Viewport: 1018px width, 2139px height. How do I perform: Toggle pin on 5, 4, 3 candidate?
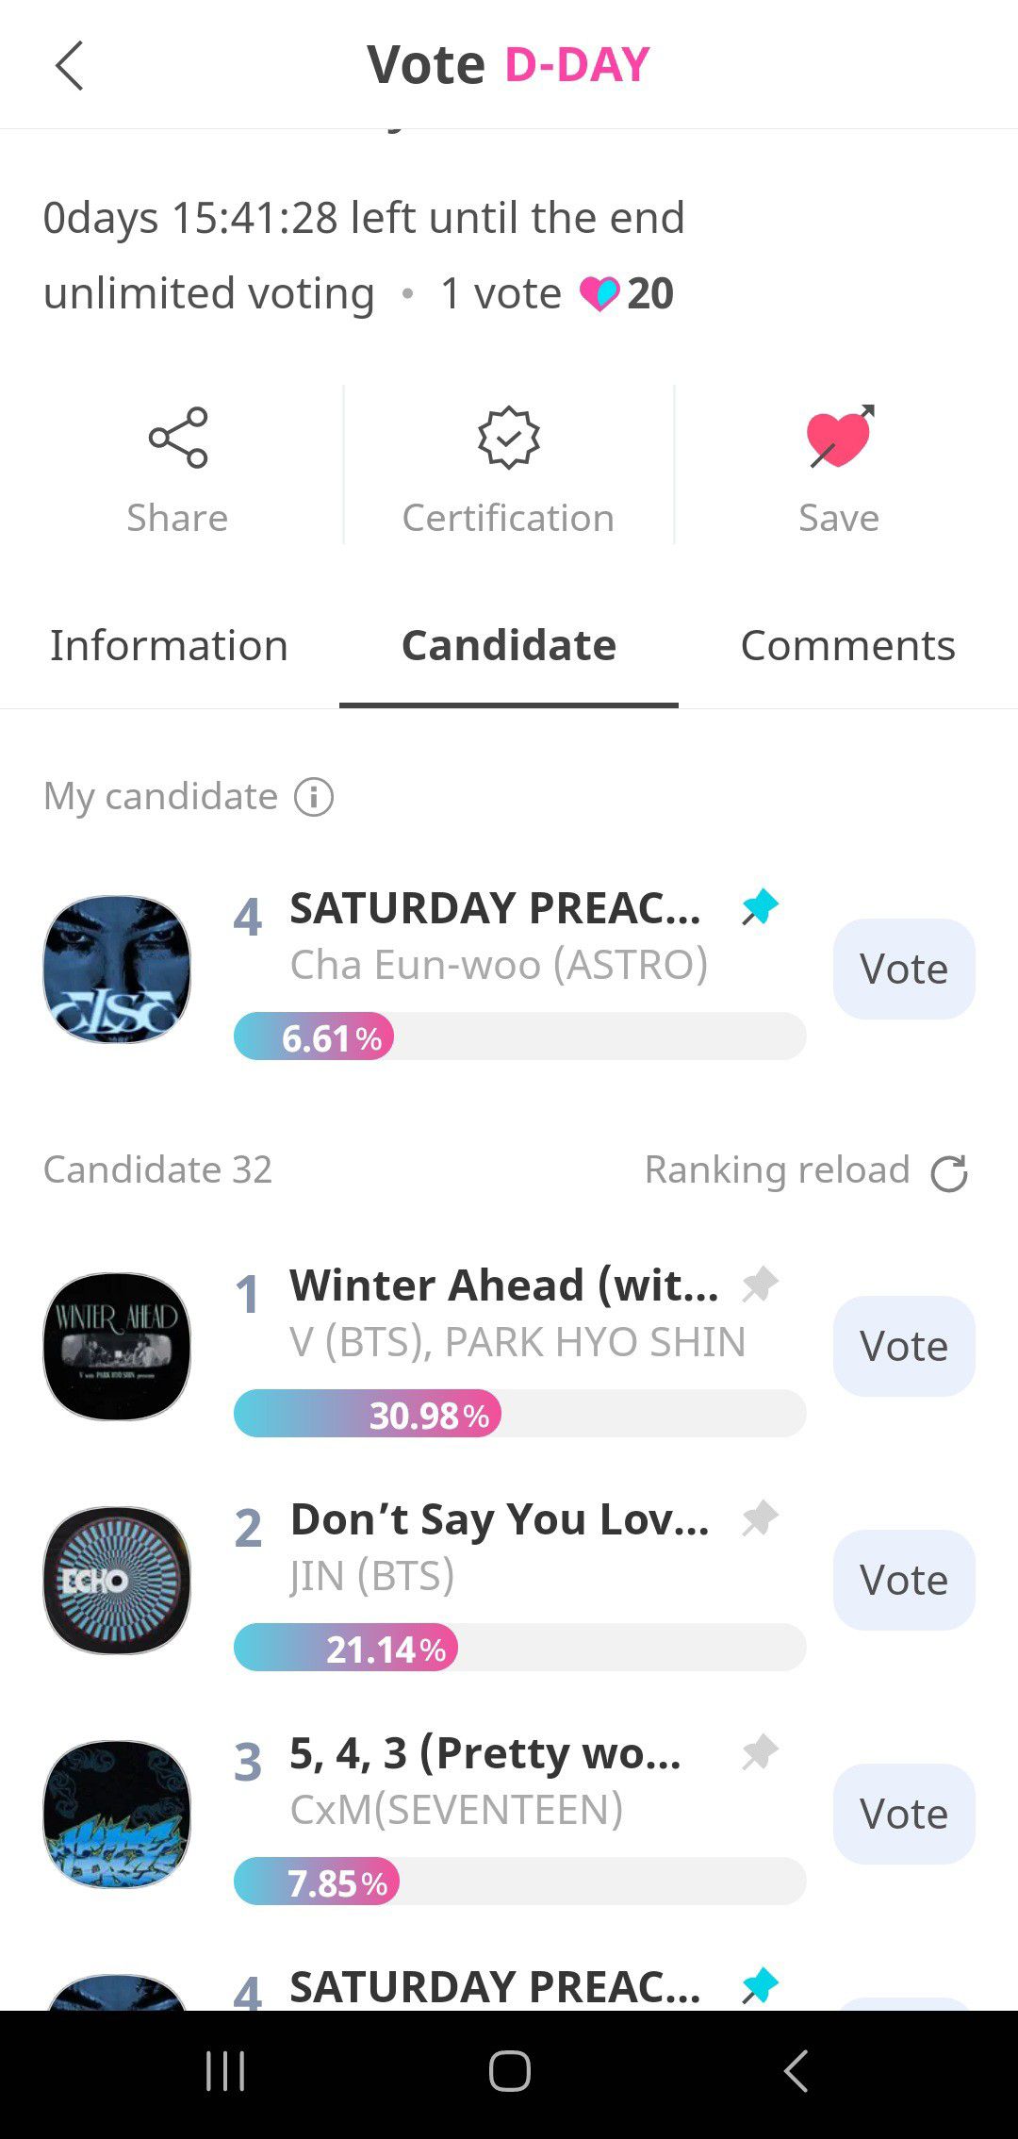pos(760,1752)
